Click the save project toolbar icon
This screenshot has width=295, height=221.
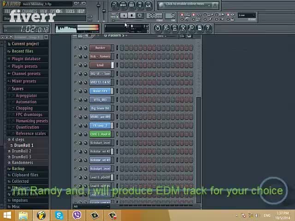[166, 29]
